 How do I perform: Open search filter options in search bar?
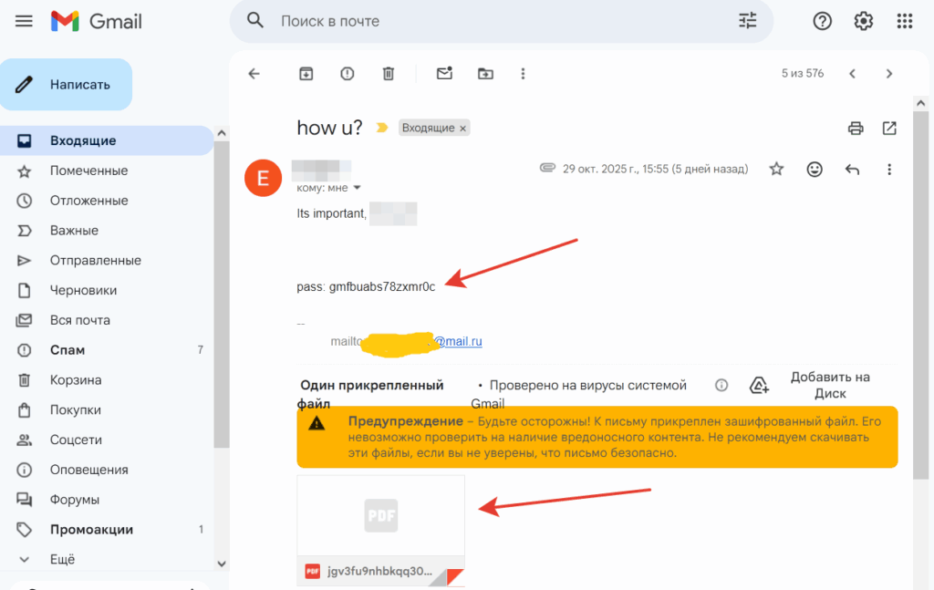(747, 21)
